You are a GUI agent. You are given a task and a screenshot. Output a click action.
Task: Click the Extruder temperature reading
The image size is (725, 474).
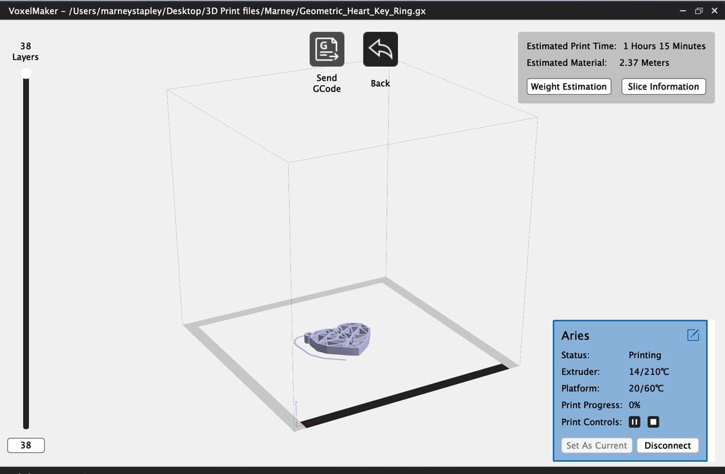649,371
